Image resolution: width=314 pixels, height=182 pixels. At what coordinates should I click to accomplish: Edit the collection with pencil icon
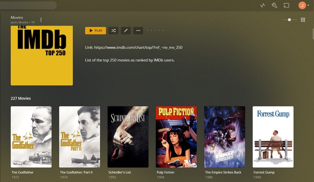coord(126,31)
